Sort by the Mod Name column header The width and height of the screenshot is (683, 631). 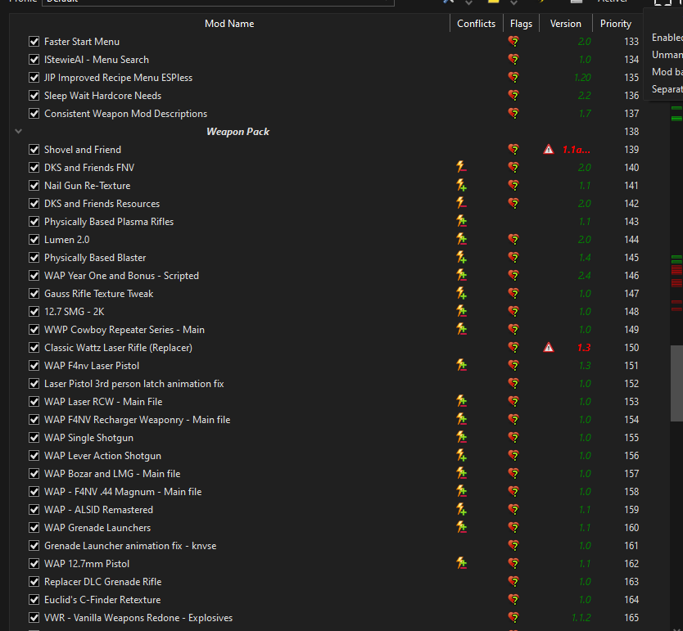point(229,24)
